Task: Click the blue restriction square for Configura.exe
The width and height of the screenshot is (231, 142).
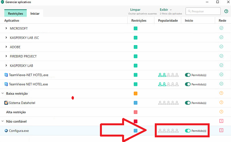Action: pos(136,130)
